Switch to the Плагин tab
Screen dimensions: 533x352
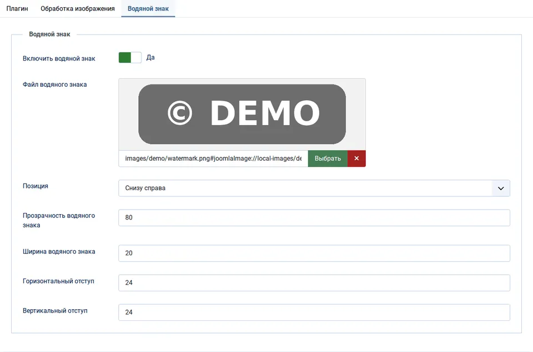click(x=17, y=8)
